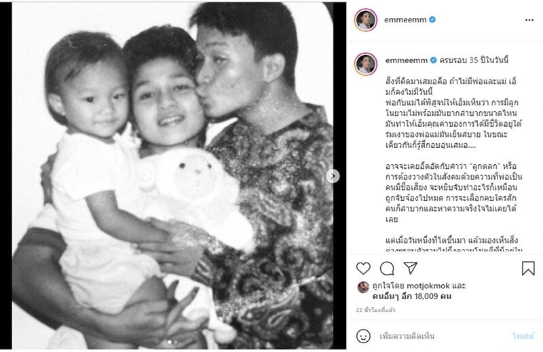Save the post with the bookmark icon
The height and width of the screenshot is (352, 543).
coord(528,269)
